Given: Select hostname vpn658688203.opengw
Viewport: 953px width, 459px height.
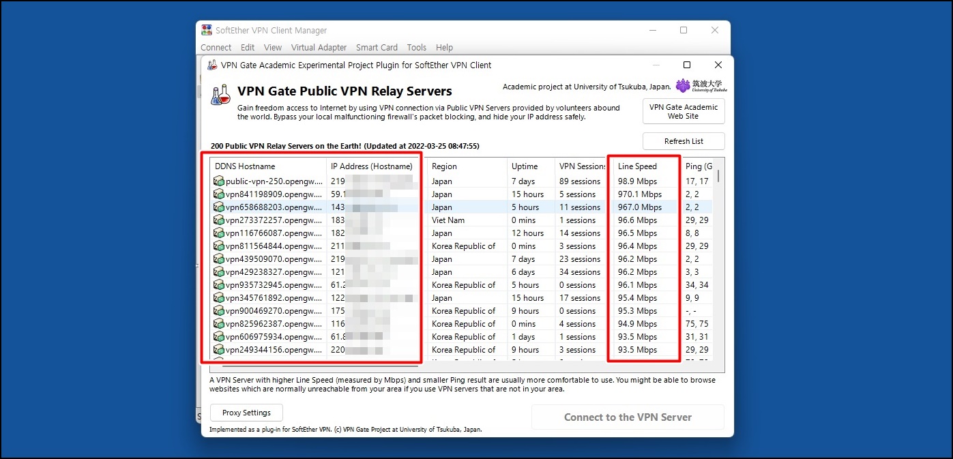Looking at the screenshot, I should 274,207.
